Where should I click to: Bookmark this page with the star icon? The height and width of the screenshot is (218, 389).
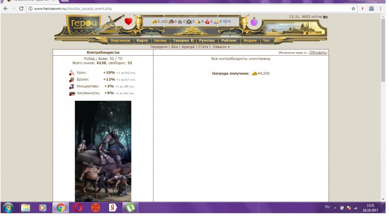[x=353, y=9]
